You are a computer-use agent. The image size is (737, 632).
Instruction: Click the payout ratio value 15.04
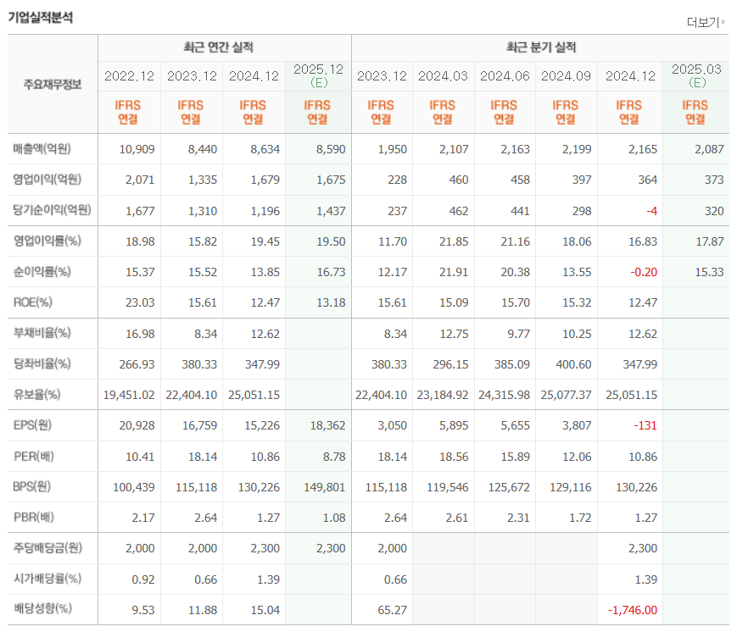pos(265,611)
